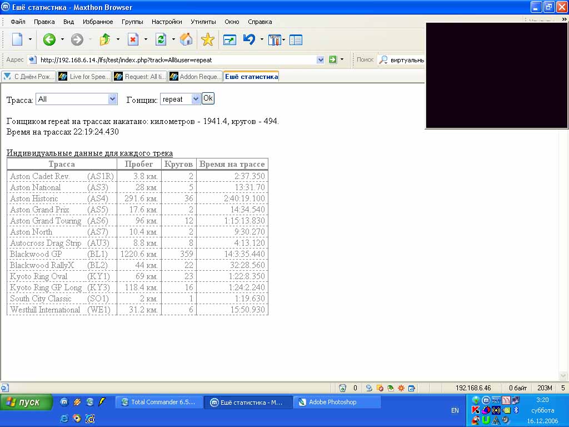
Task: Open the Правка menu
Action: [44, 22]
